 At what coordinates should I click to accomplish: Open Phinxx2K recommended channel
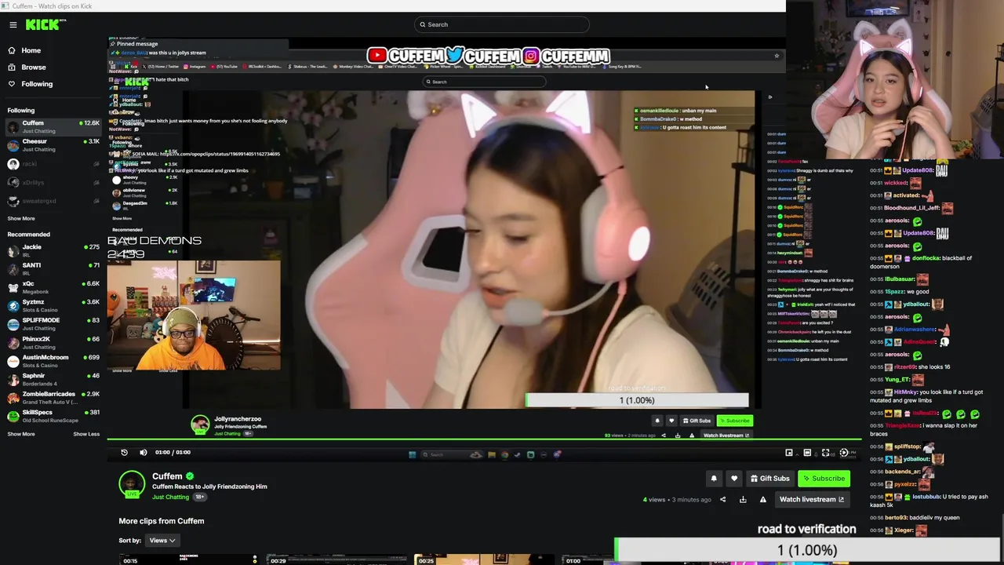pyautogui.click(x=53, y=342)
